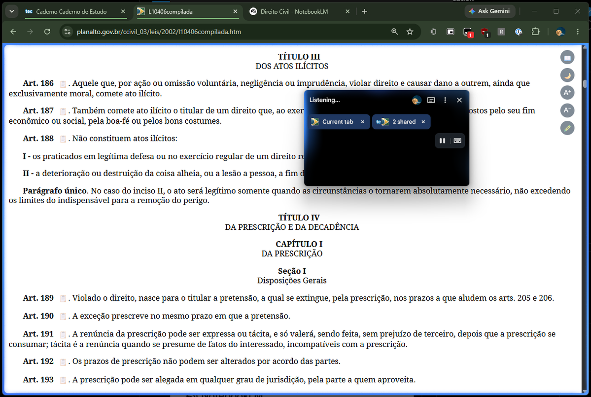
Task: Reload the current page
Action: point(47,32)
